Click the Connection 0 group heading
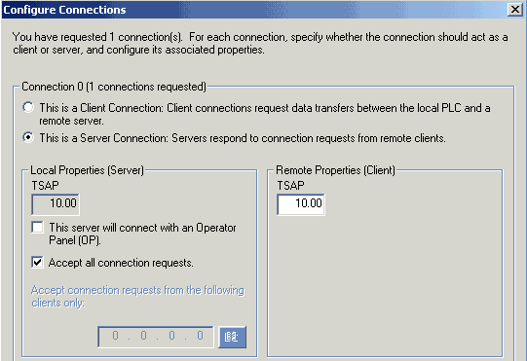The height and width of the screenshot is (361, 527). [x=114, y=87]
